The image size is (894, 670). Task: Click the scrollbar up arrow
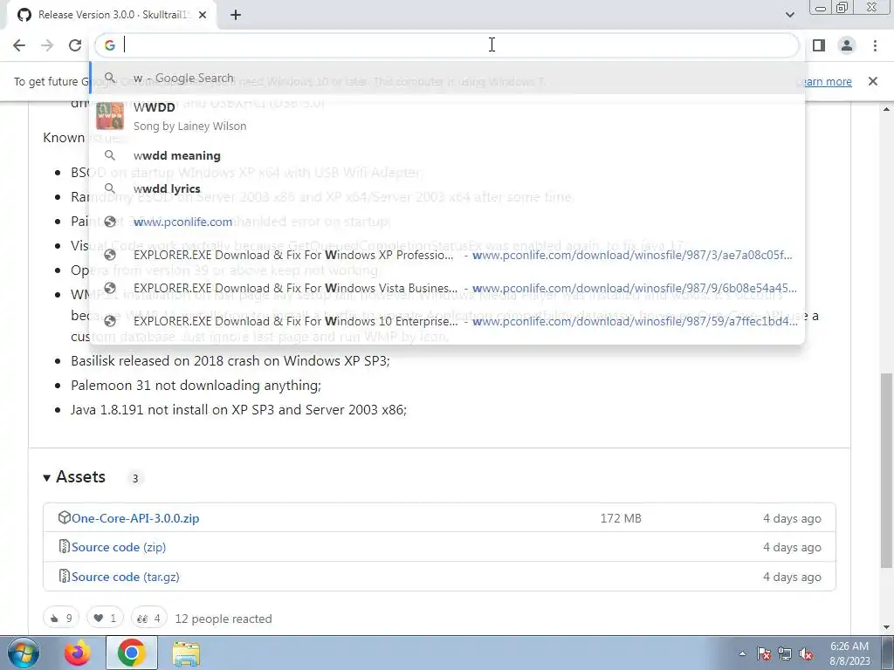[886, 109]
